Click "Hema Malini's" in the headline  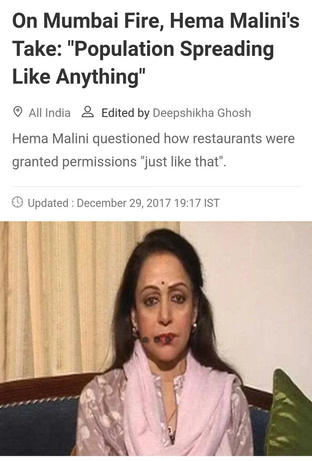pos(234,23)
